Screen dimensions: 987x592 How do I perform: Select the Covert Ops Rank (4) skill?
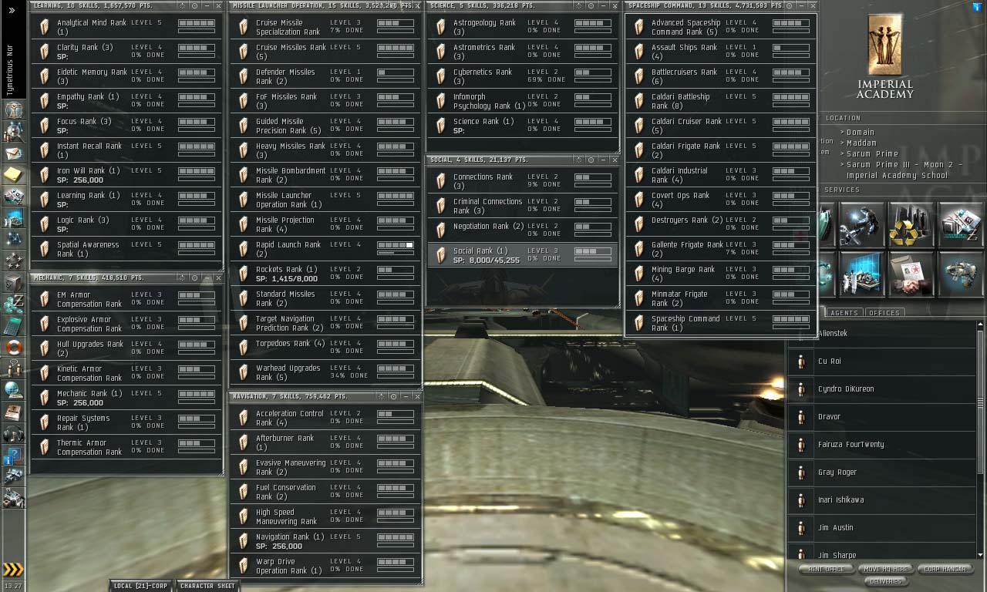(x=720, y=200)
